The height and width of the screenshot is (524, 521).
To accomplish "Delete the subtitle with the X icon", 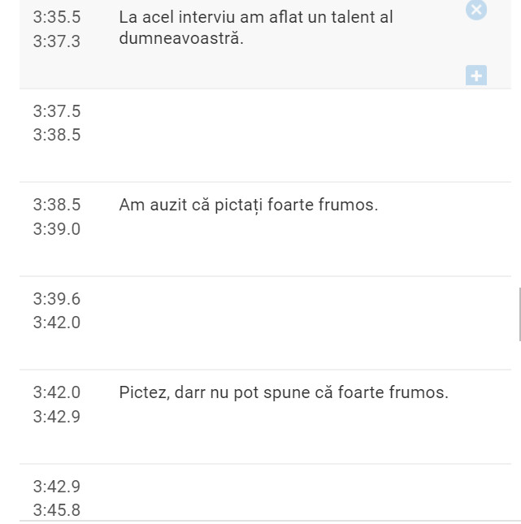I will (x=476, y=10).
